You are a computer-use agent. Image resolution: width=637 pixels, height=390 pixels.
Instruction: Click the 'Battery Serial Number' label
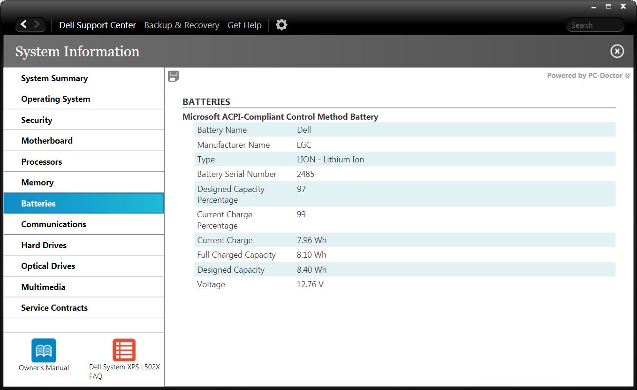coord(237,174)
